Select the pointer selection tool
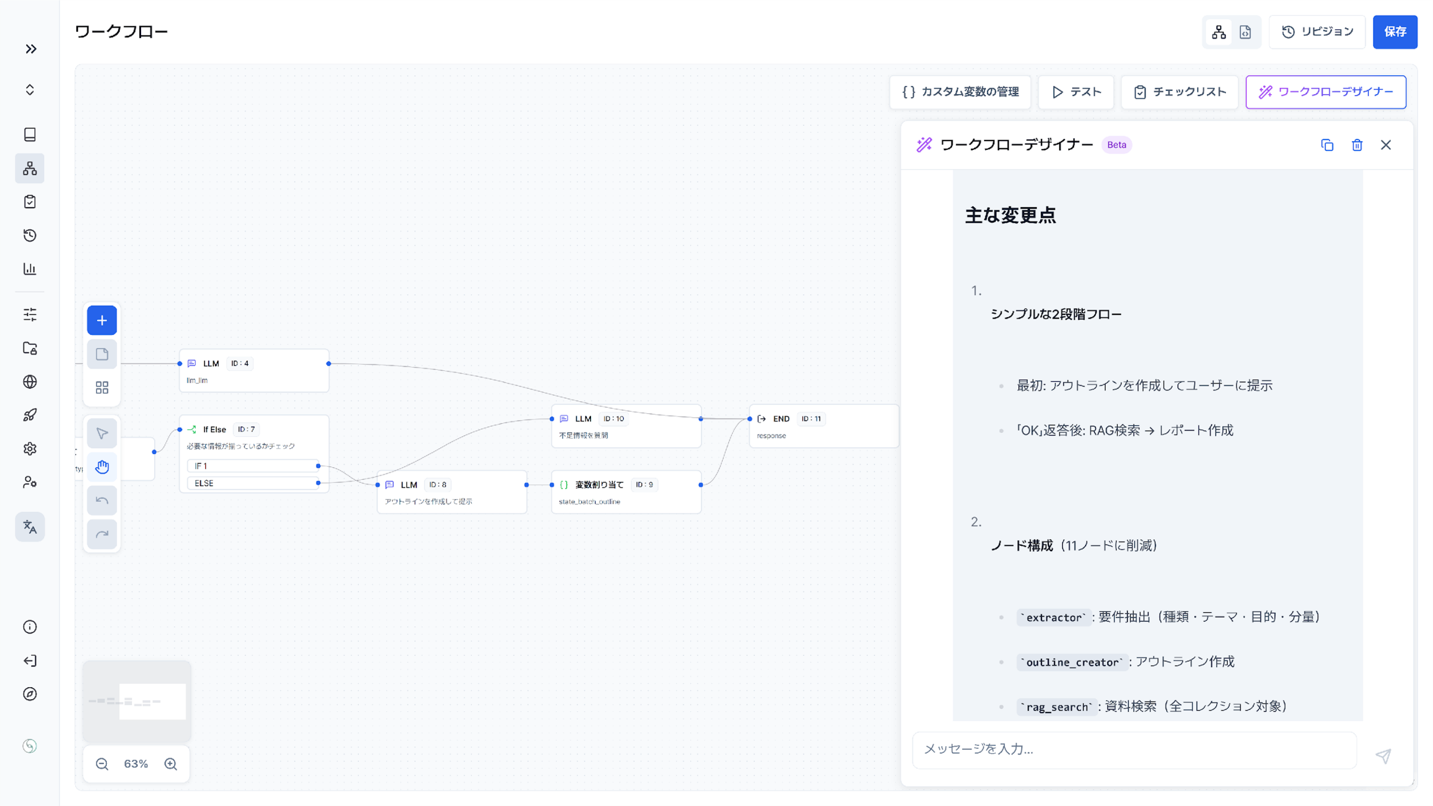1433x806 pixels. [102, 433]
